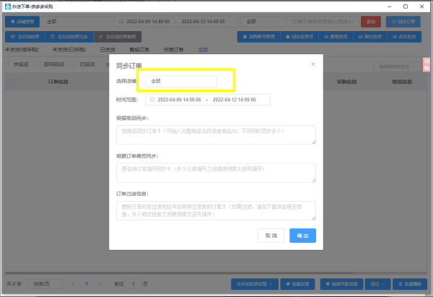The height and width of the screenshot is (297, 433).
Task: Expand the 50条/页 page size dropdown
Action: [45, 284]
